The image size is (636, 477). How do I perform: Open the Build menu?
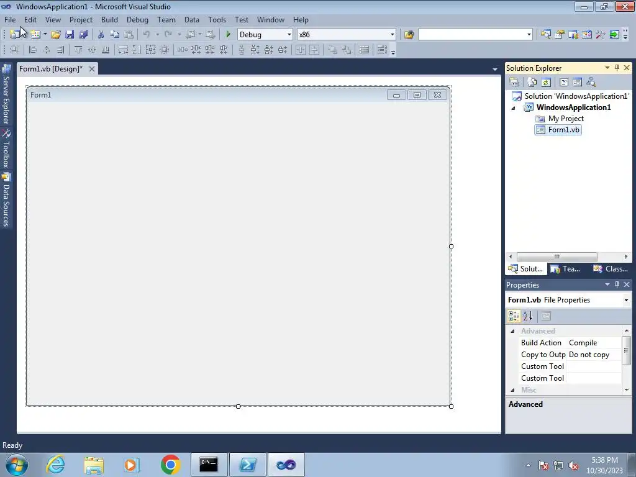point(109,19)
